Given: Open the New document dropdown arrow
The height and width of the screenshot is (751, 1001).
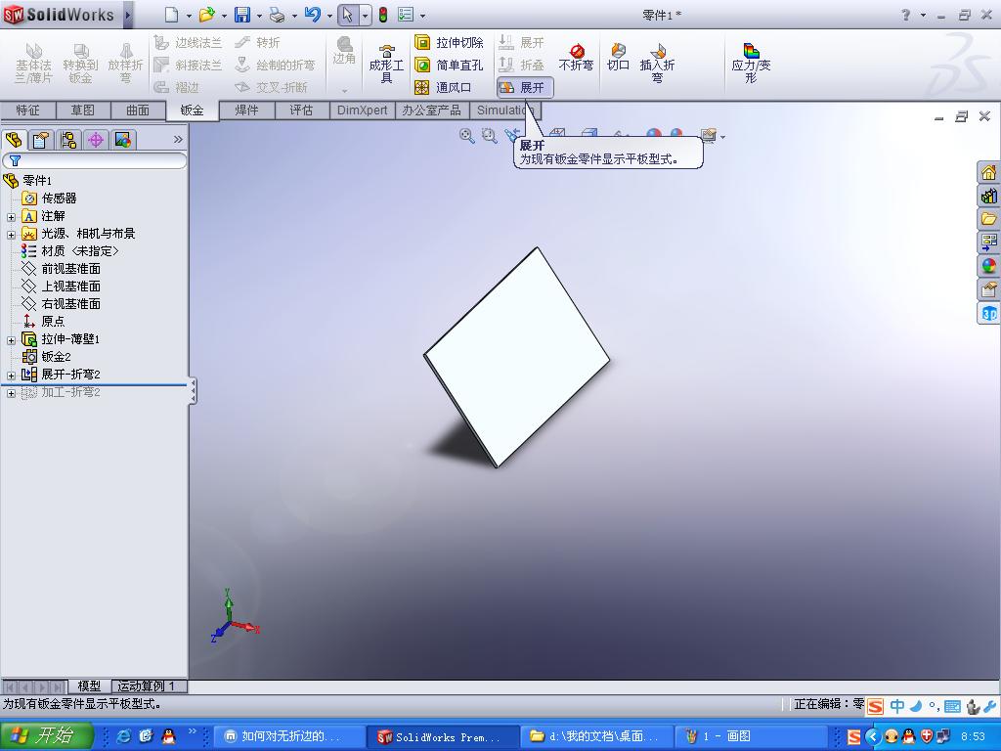Looking at the screenshot, I should (x=189, y=16).
